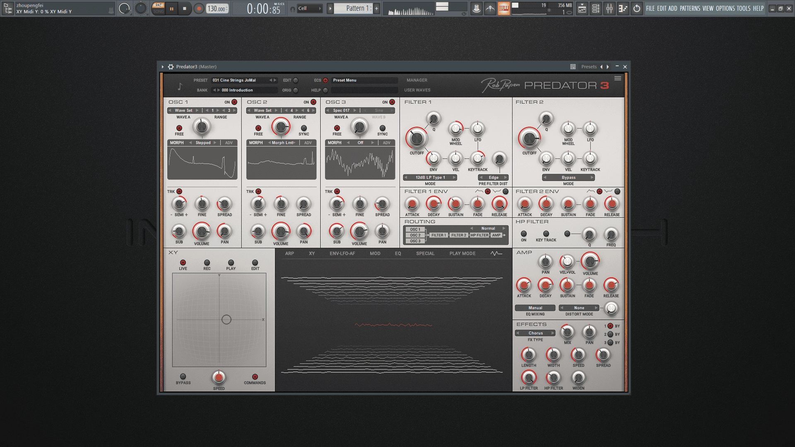
Task: Open the MANAGER button
Action: point(417,80)
